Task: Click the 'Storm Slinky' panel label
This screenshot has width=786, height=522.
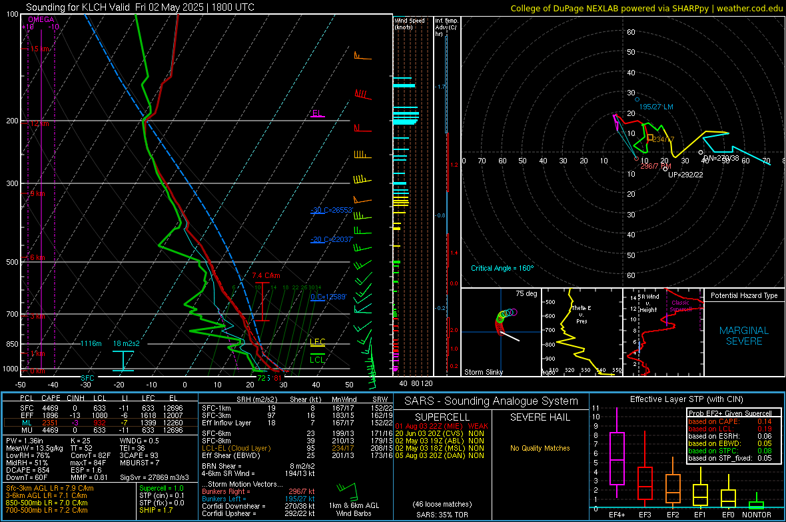Action: click(483, 372)
